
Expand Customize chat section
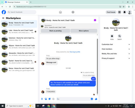coord(116,44)
